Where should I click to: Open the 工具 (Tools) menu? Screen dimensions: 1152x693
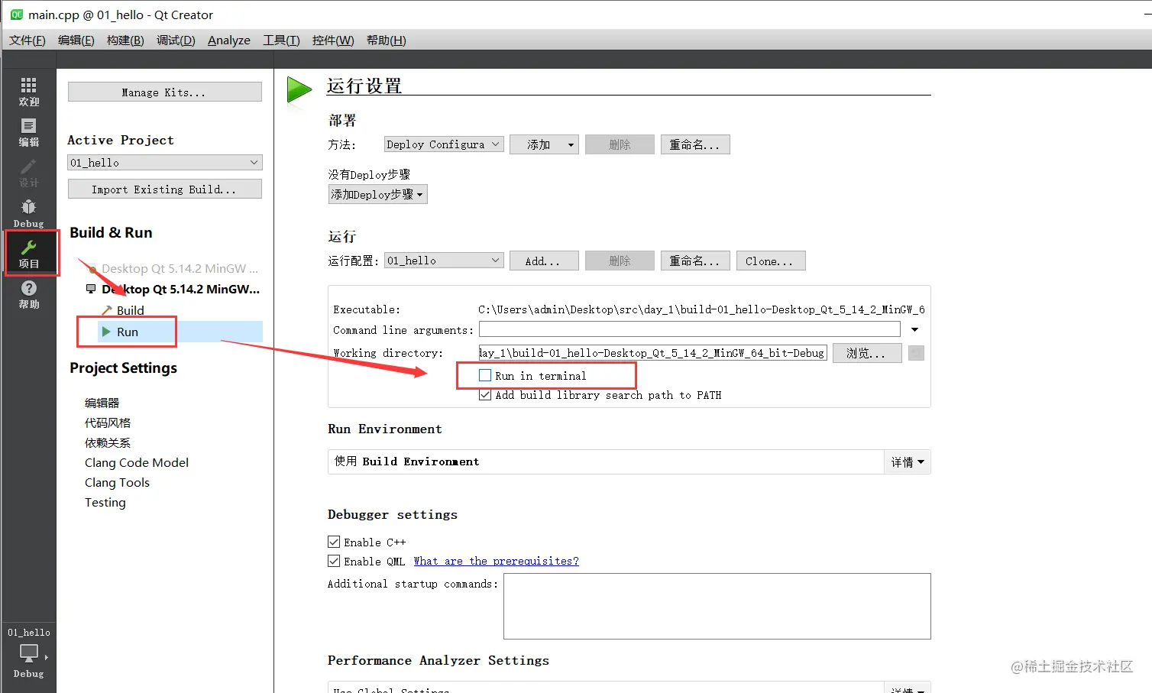point(280,40)
